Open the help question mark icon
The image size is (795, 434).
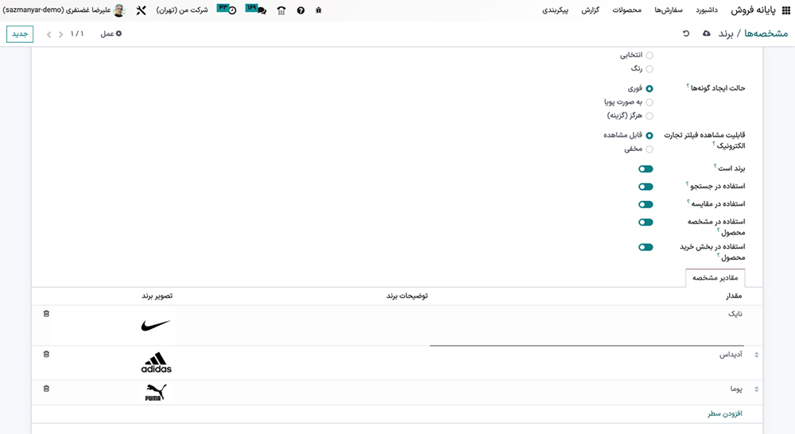301,10
